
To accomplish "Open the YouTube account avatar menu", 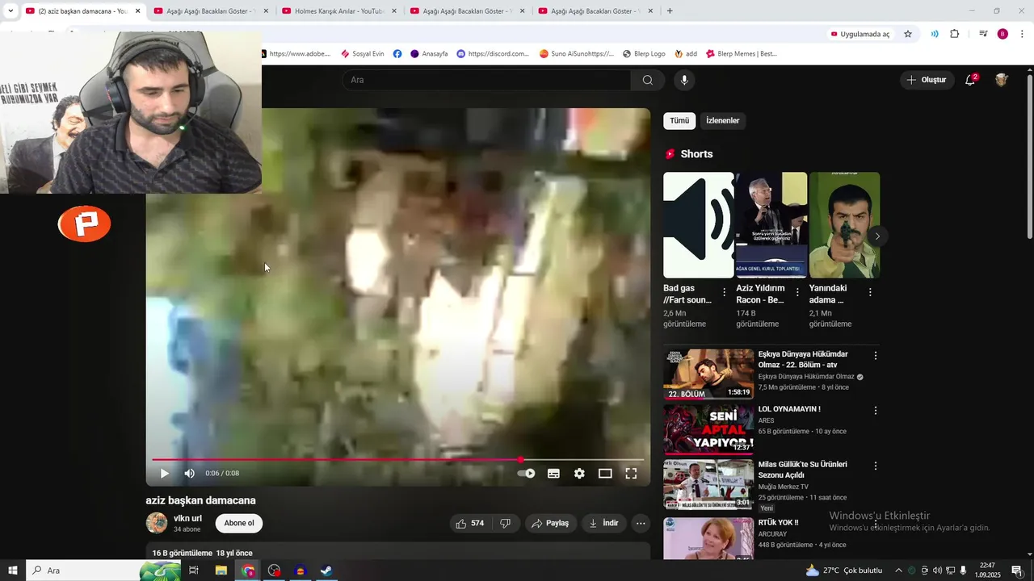I will (1002, 80).
